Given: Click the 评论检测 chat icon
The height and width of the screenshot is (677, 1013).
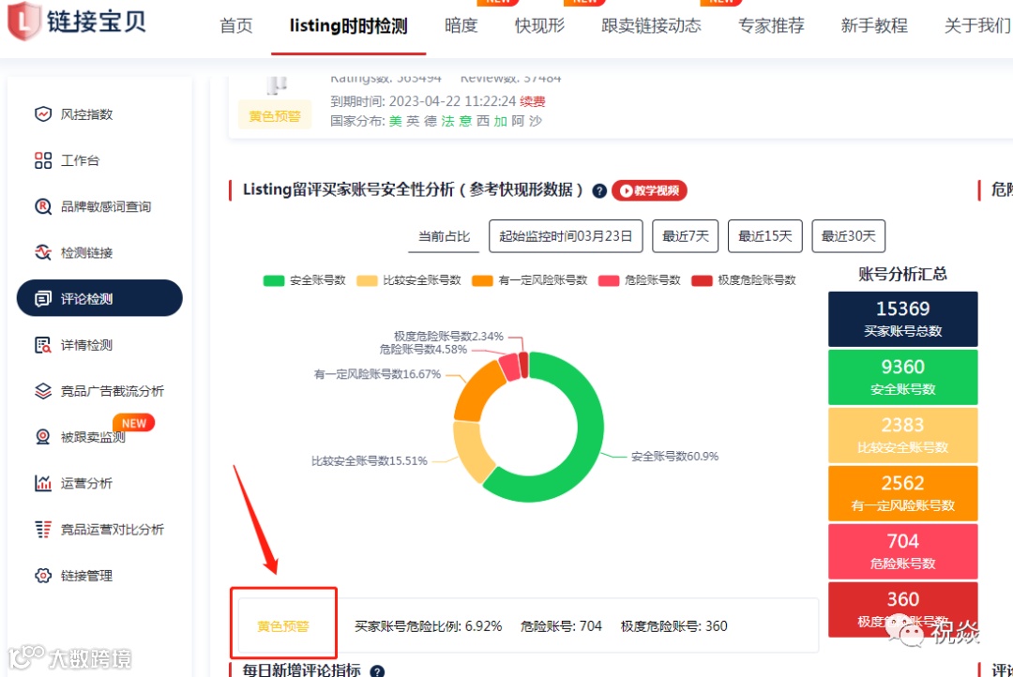Looking at the screenshot, I should click(42, 298).
